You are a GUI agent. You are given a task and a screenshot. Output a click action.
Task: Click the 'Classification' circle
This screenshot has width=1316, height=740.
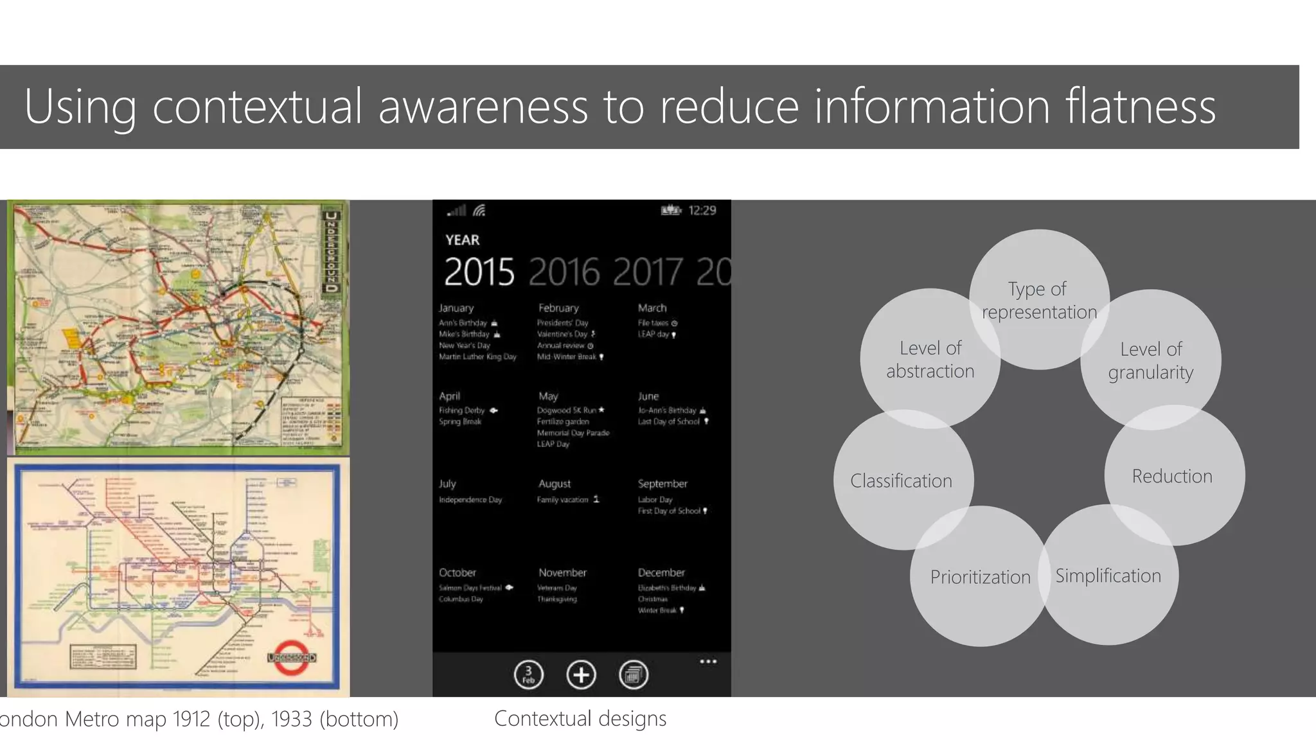(903, 480)
